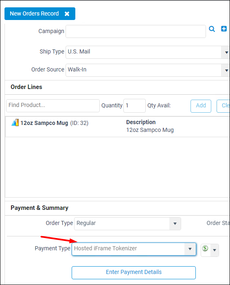Click the Enter Payment Details button
This screenshot has height=285, width=230.
point(134,272)
